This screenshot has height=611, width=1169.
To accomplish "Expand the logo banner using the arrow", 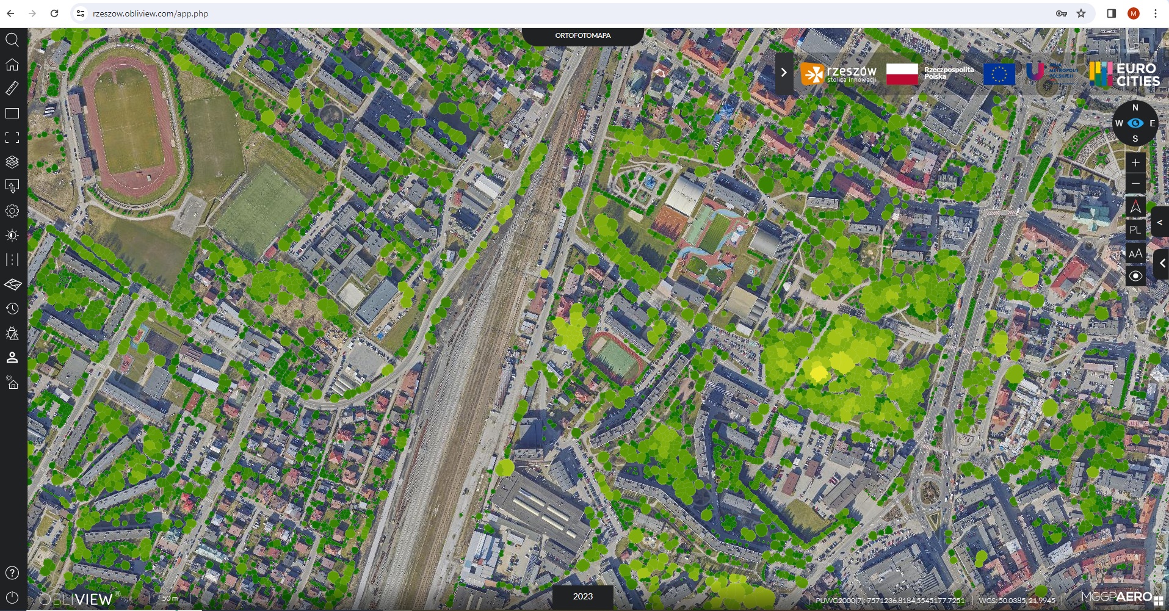I will (x=784, y=73).
